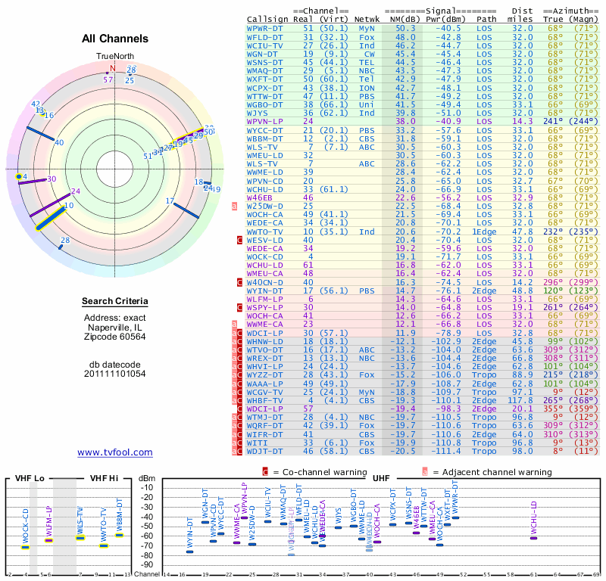This screenshot has width=606, height=581.
Task: Click the red N marker on the radar plot
Action: [x=112, y=69]
